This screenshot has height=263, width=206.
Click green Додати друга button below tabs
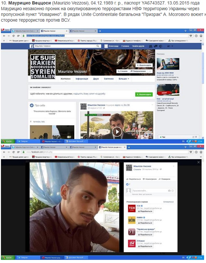144,94
